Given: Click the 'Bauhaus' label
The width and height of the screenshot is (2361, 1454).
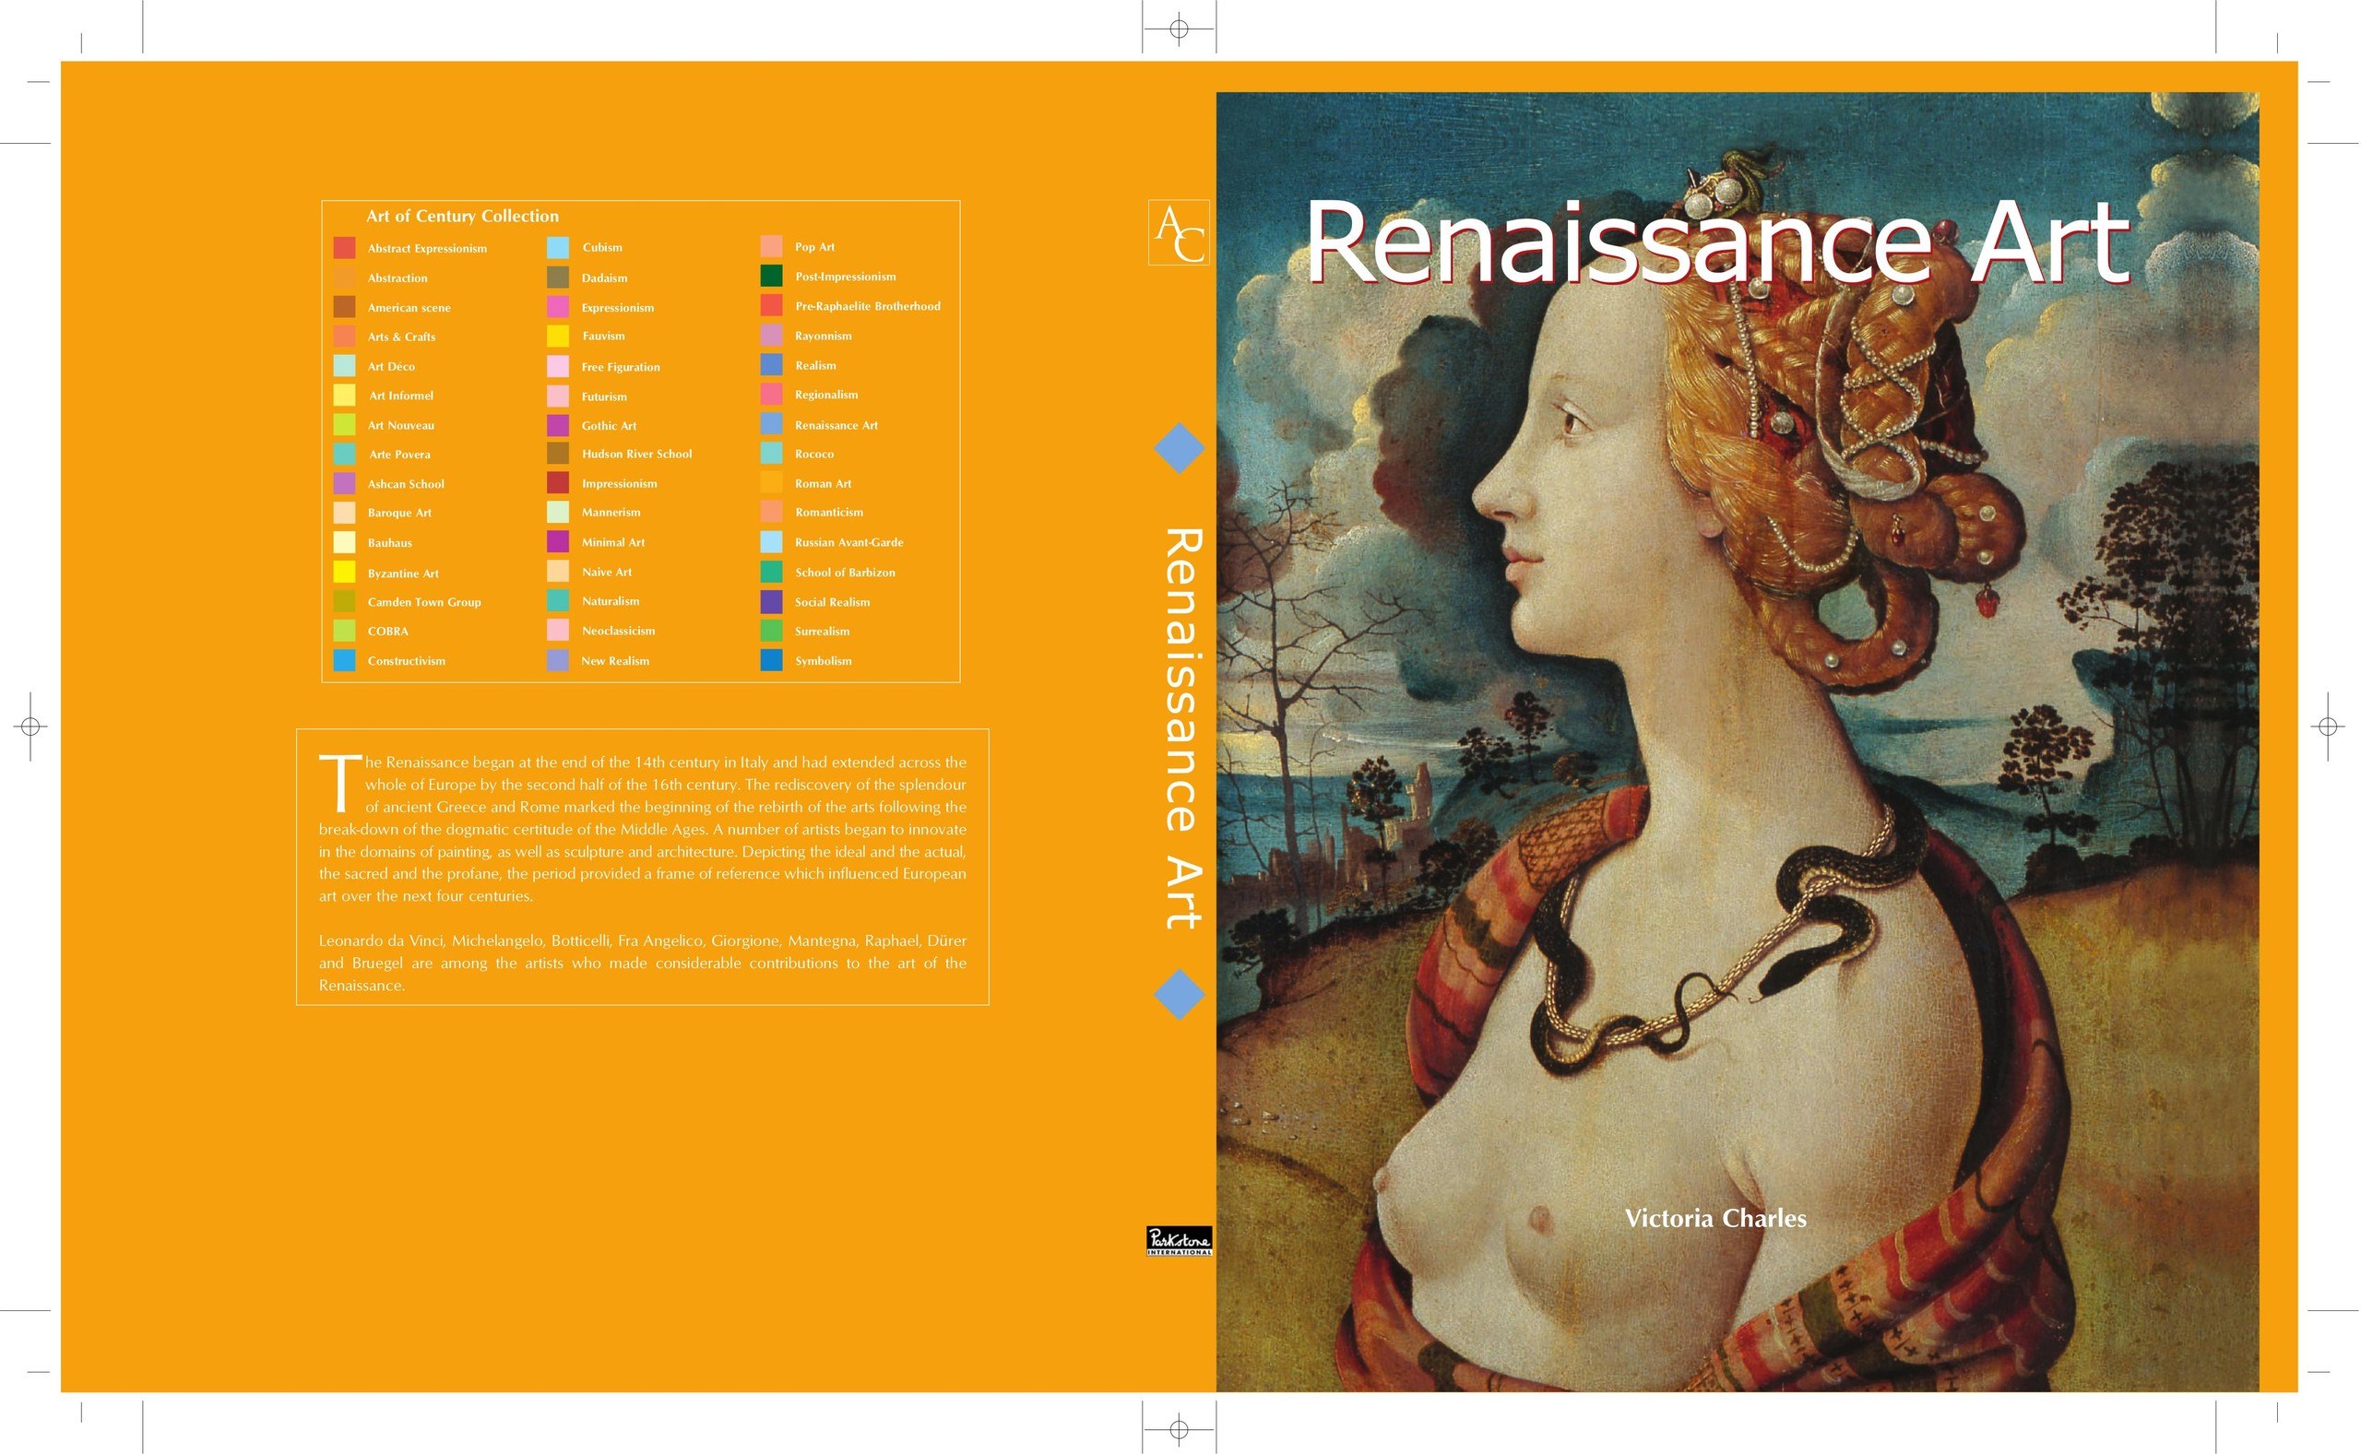Looking at the screenshot, I should (x=389, y=542).
